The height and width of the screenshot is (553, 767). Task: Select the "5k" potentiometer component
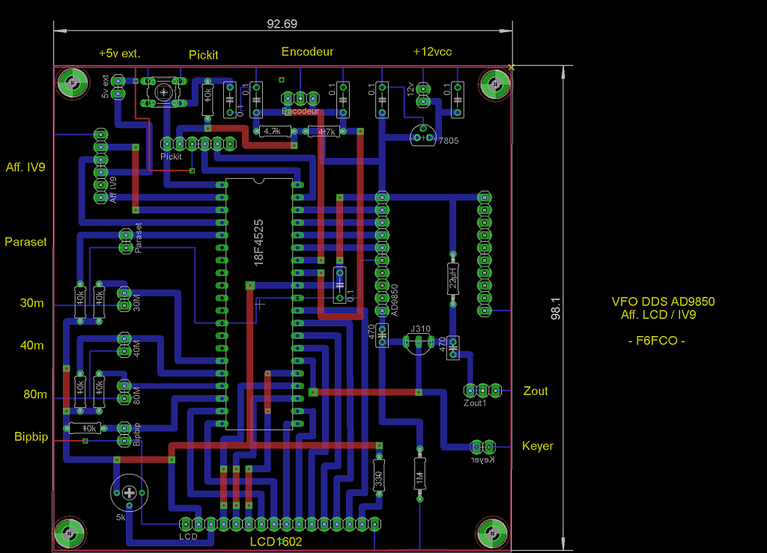129,493
